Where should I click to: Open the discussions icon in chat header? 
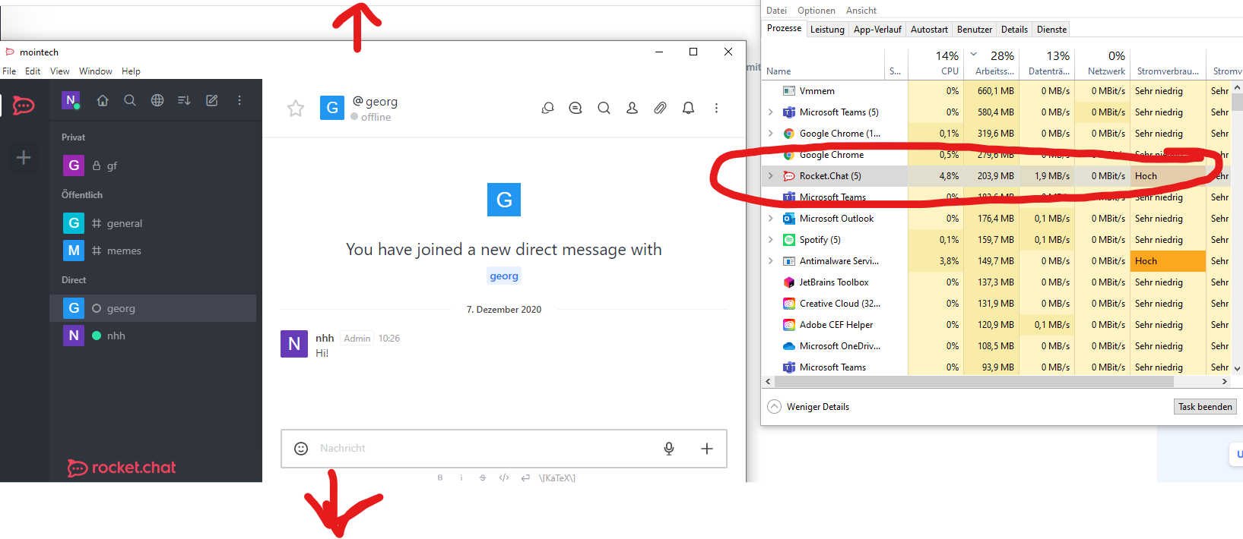click(x=576, y=108)
